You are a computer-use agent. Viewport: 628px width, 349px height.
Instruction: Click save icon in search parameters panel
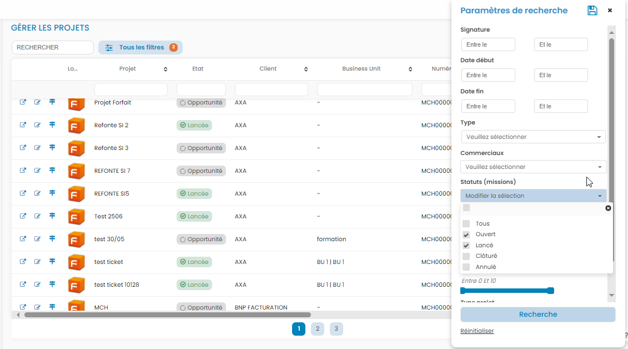point(592,11)
